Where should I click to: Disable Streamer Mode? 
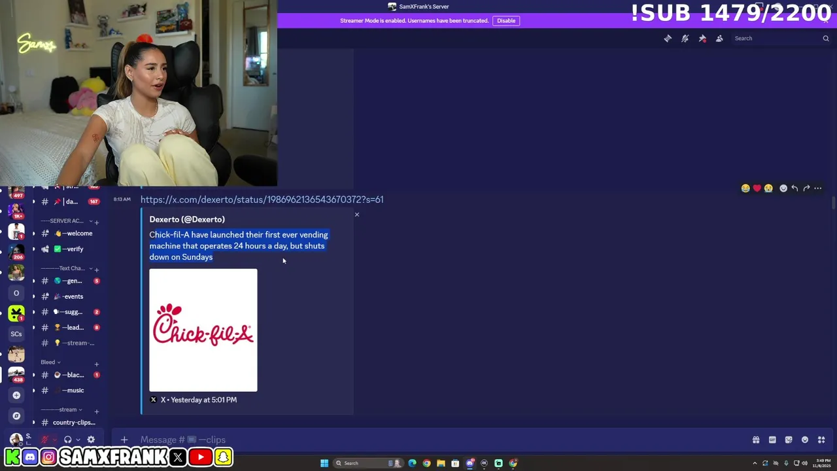(x=506, y=21)
